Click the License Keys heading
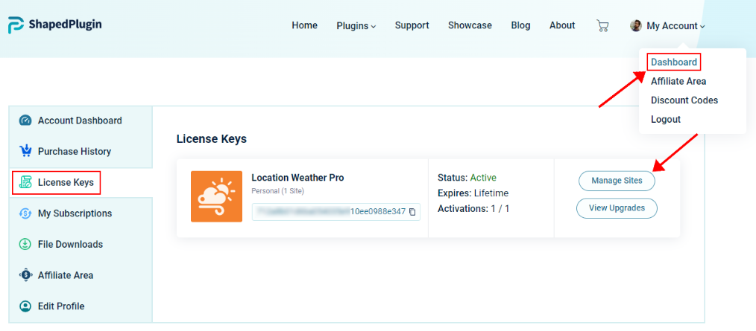Screen dimensions: 756x331 212,140
